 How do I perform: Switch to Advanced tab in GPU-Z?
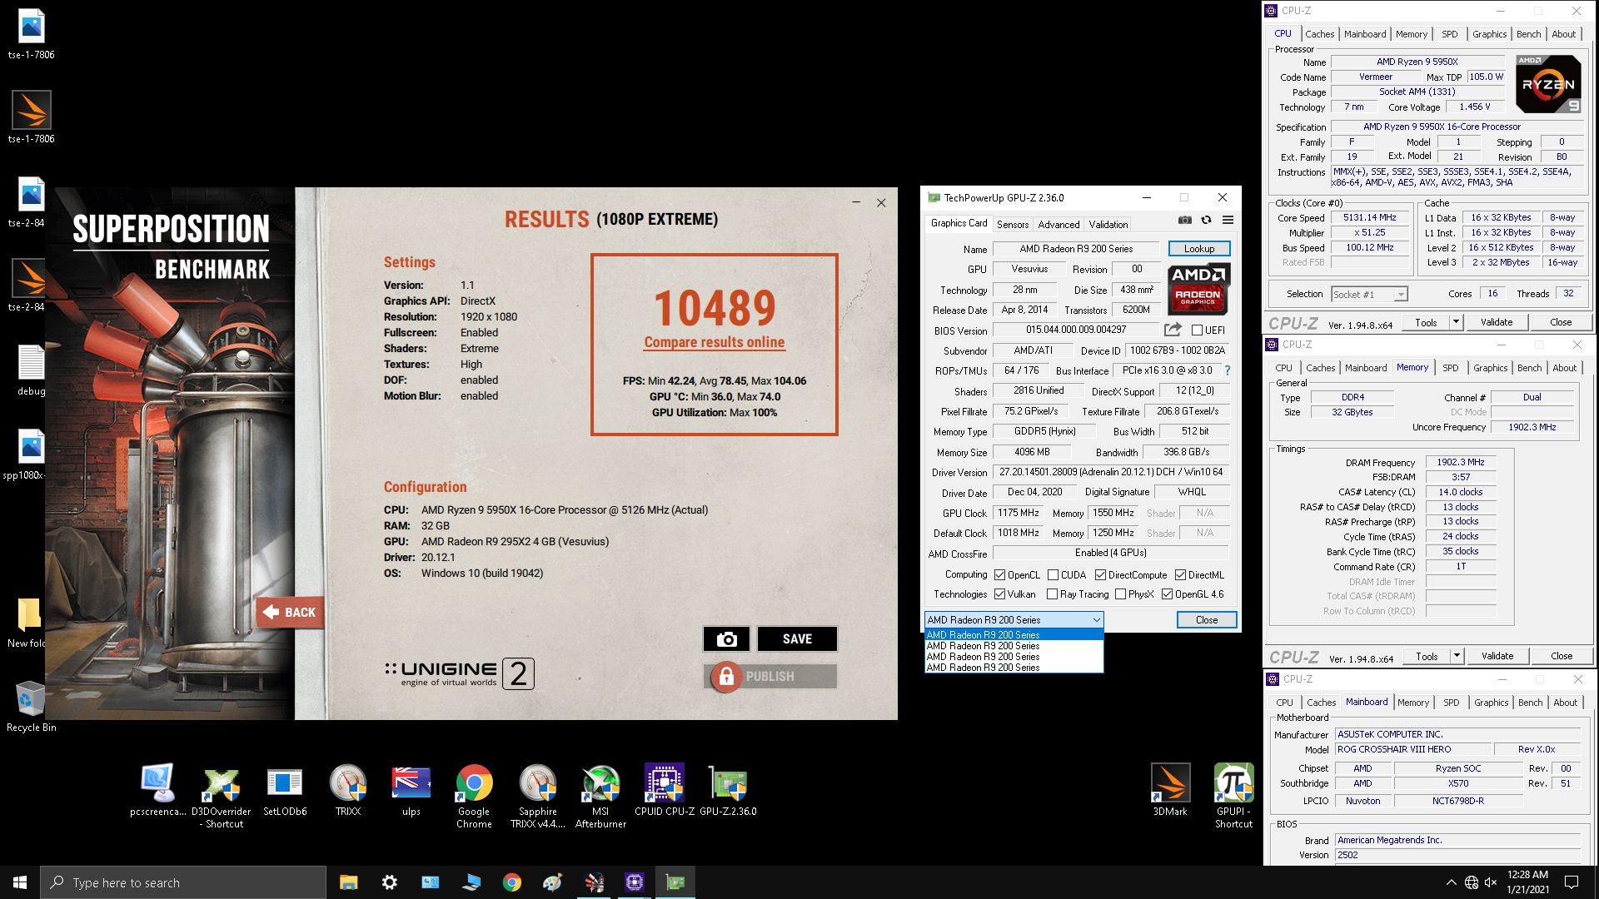click(1059, 225)
